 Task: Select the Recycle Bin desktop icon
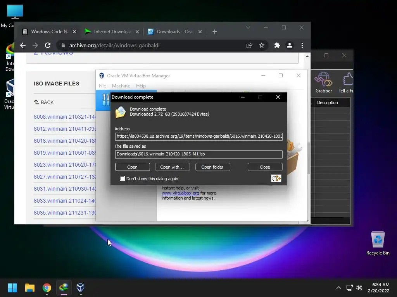[378, 243]
